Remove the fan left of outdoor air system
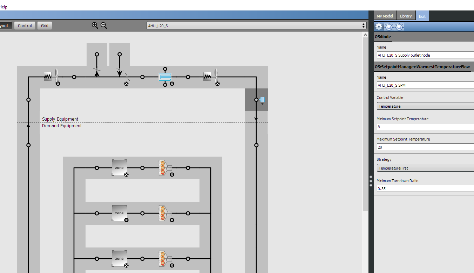The width and height of the screenshot is (474, 273). tap(58, 84)
